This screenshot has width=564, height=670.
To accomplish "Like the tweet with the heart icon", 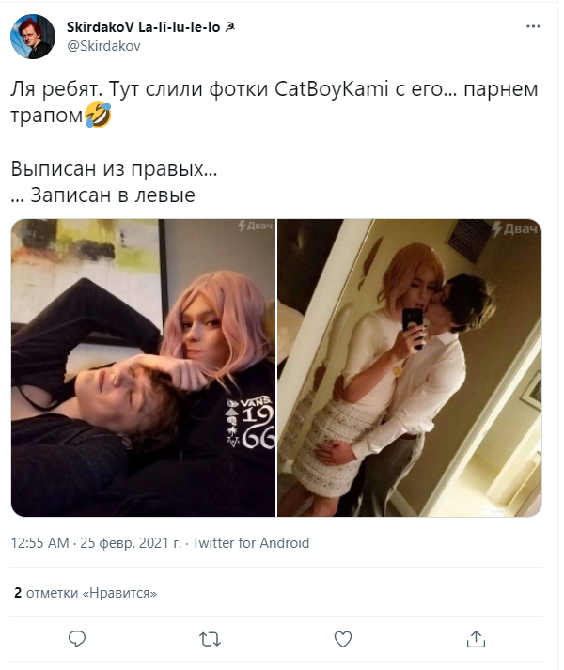I will pos(342,639).
